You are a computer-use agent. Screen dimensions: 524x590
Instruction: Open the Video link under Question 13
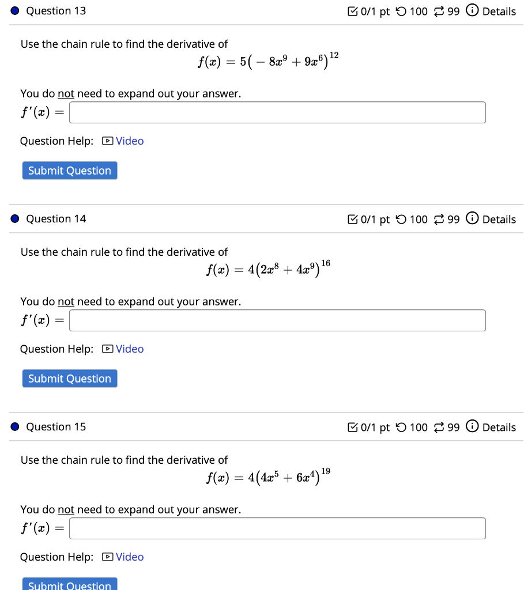point(129,140)
